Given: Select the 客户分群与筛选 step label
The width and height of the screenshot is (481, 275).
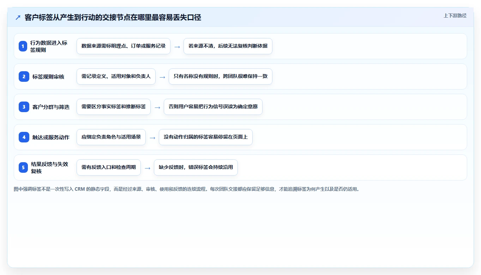Looking at the screenshot, I should click(51, 107).
